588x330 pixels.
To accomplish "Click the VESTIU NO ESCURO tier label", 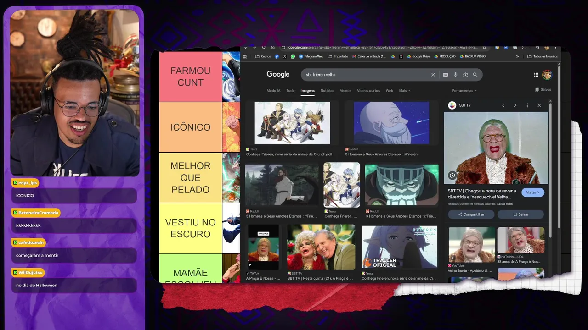I will (190, 228).
